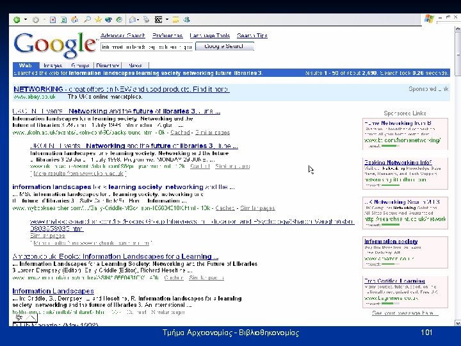
Task: Click More results from www.ukoln.ac.uk
Action: 79,174
